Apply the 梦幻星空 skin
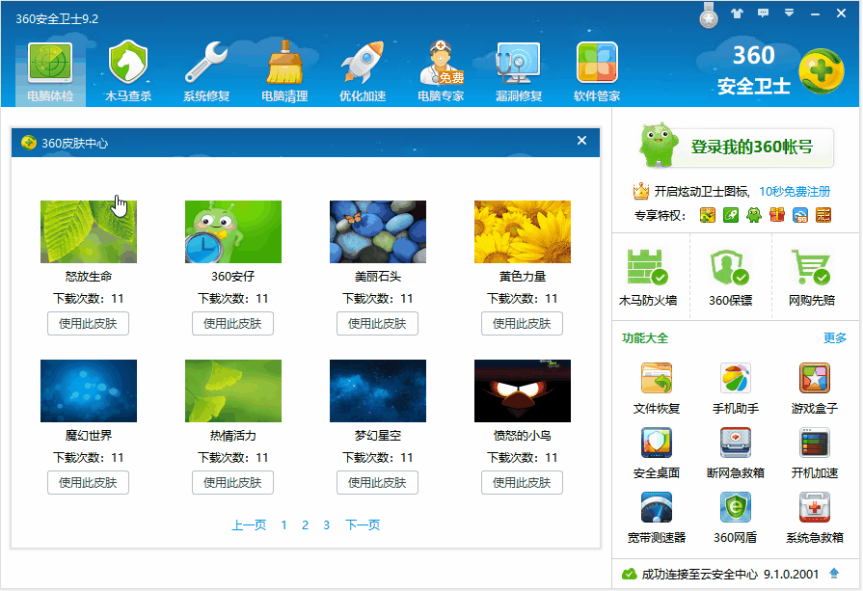 tap(378, 483)
